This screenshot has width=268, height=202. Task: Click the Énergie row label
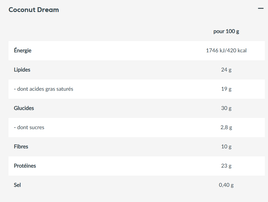tap(23, 50)
